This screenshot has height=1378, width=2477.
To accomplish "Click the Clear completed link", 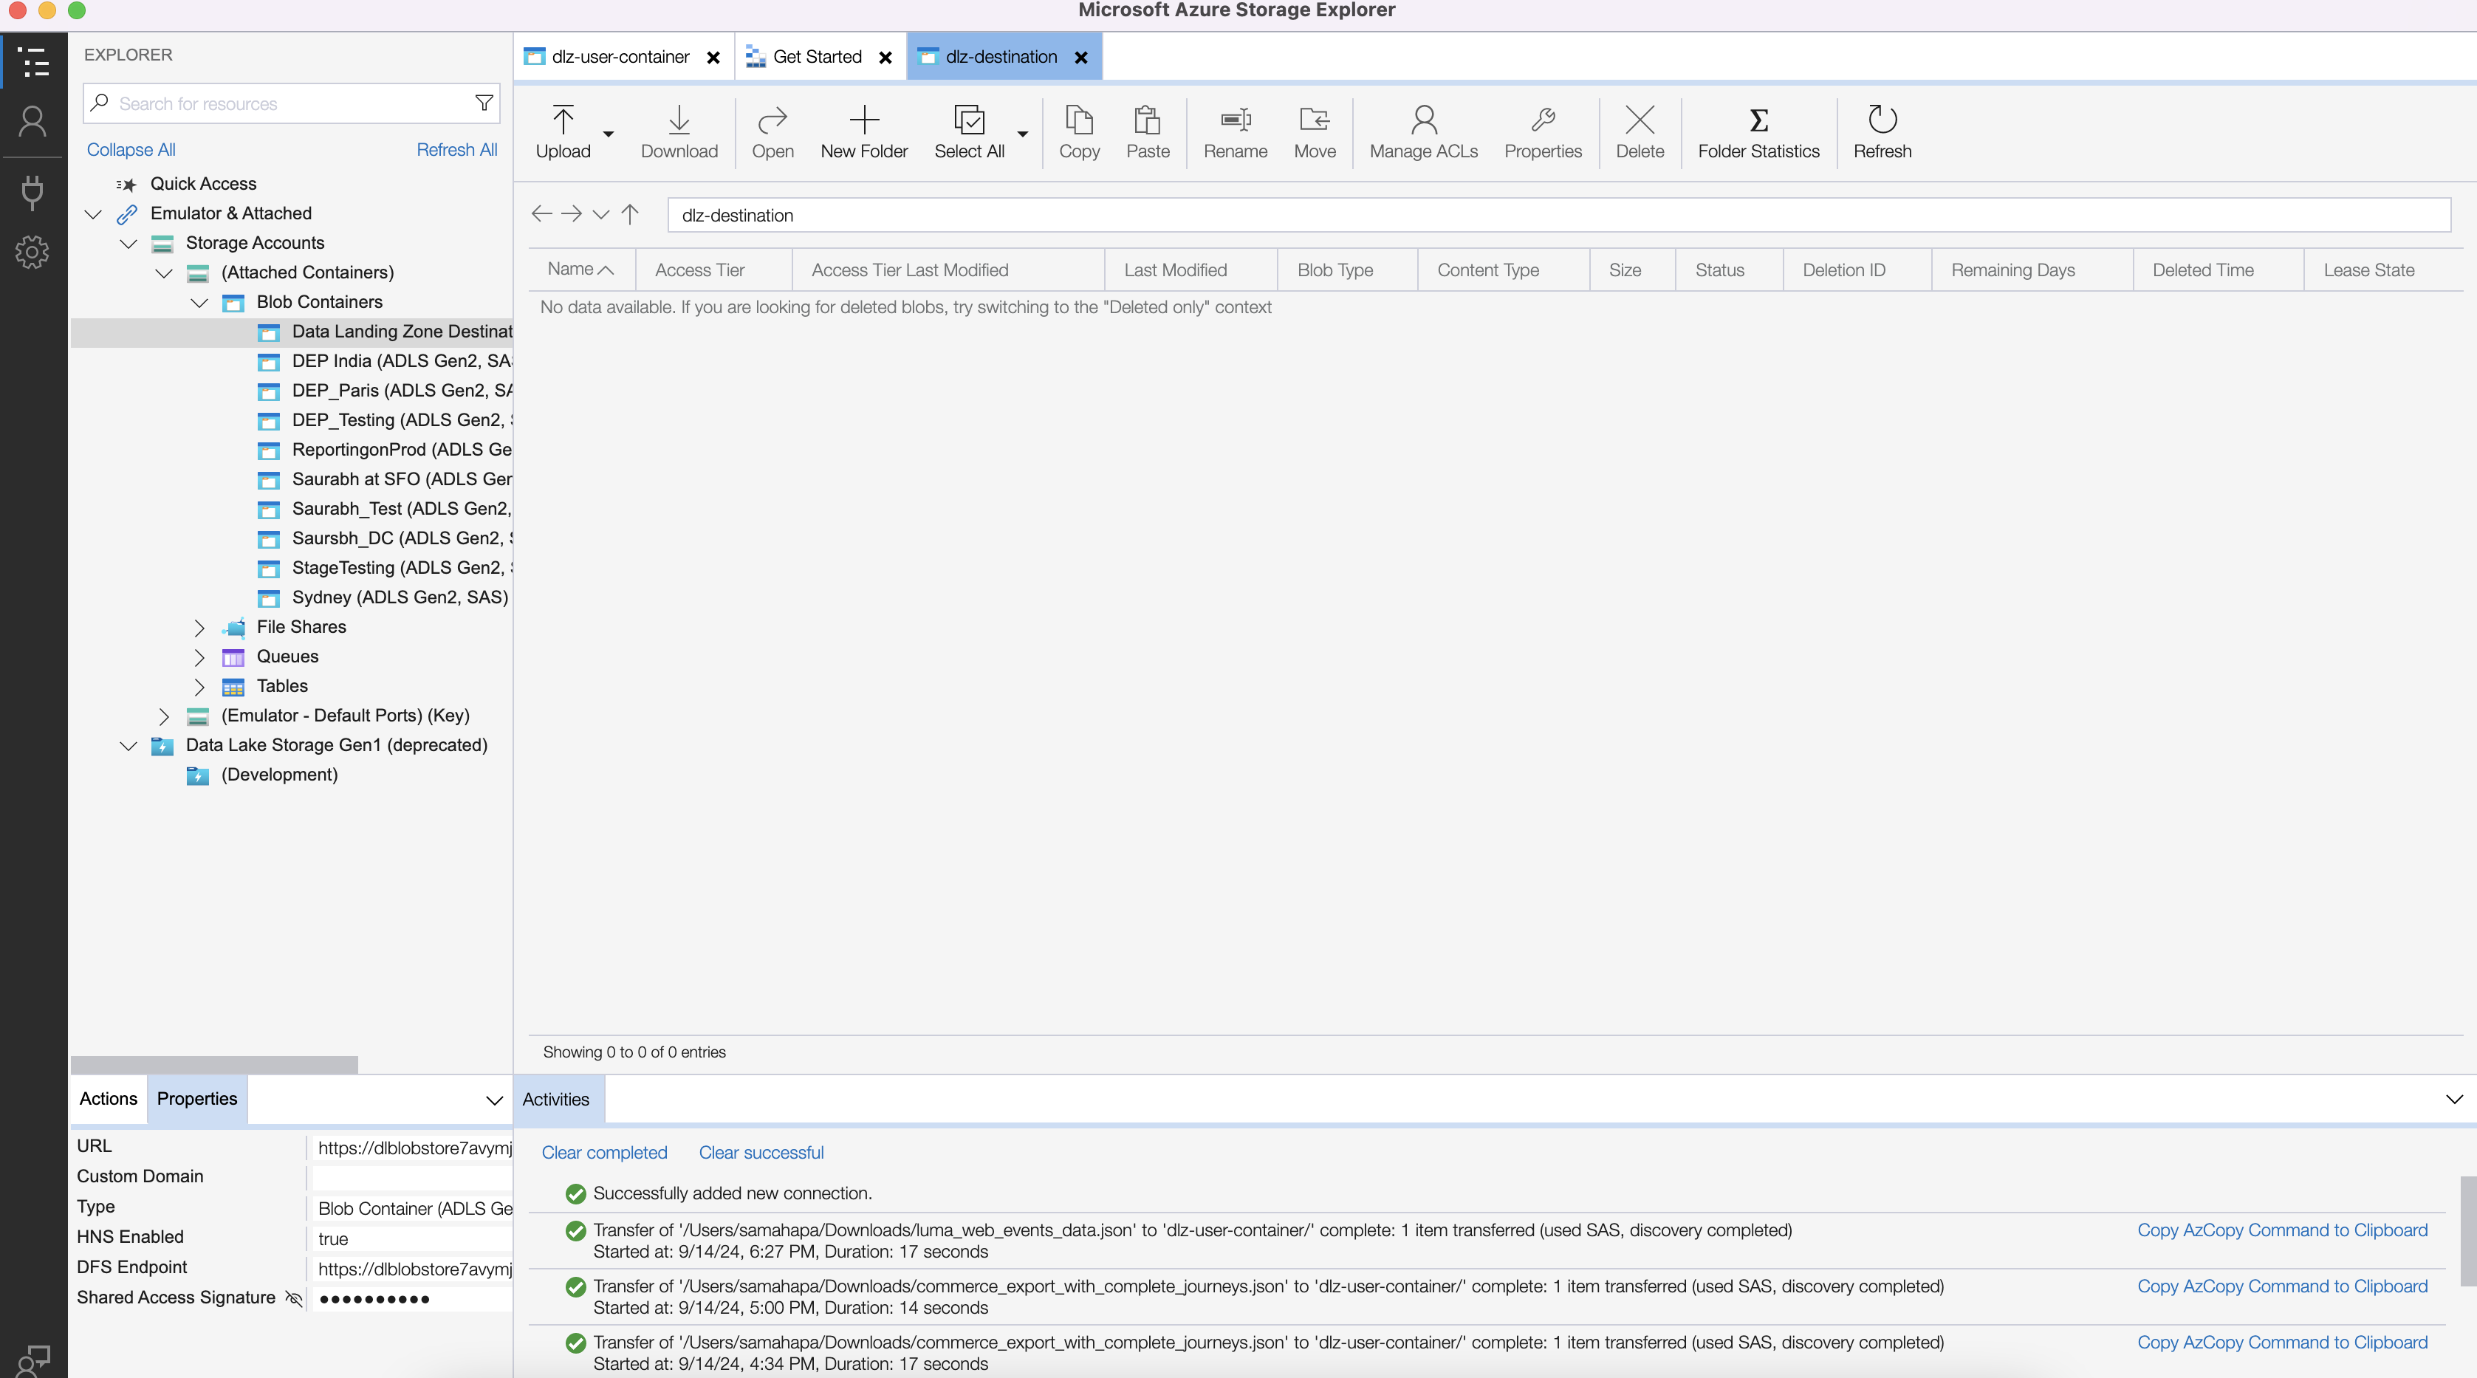I will click(604, 1152).
